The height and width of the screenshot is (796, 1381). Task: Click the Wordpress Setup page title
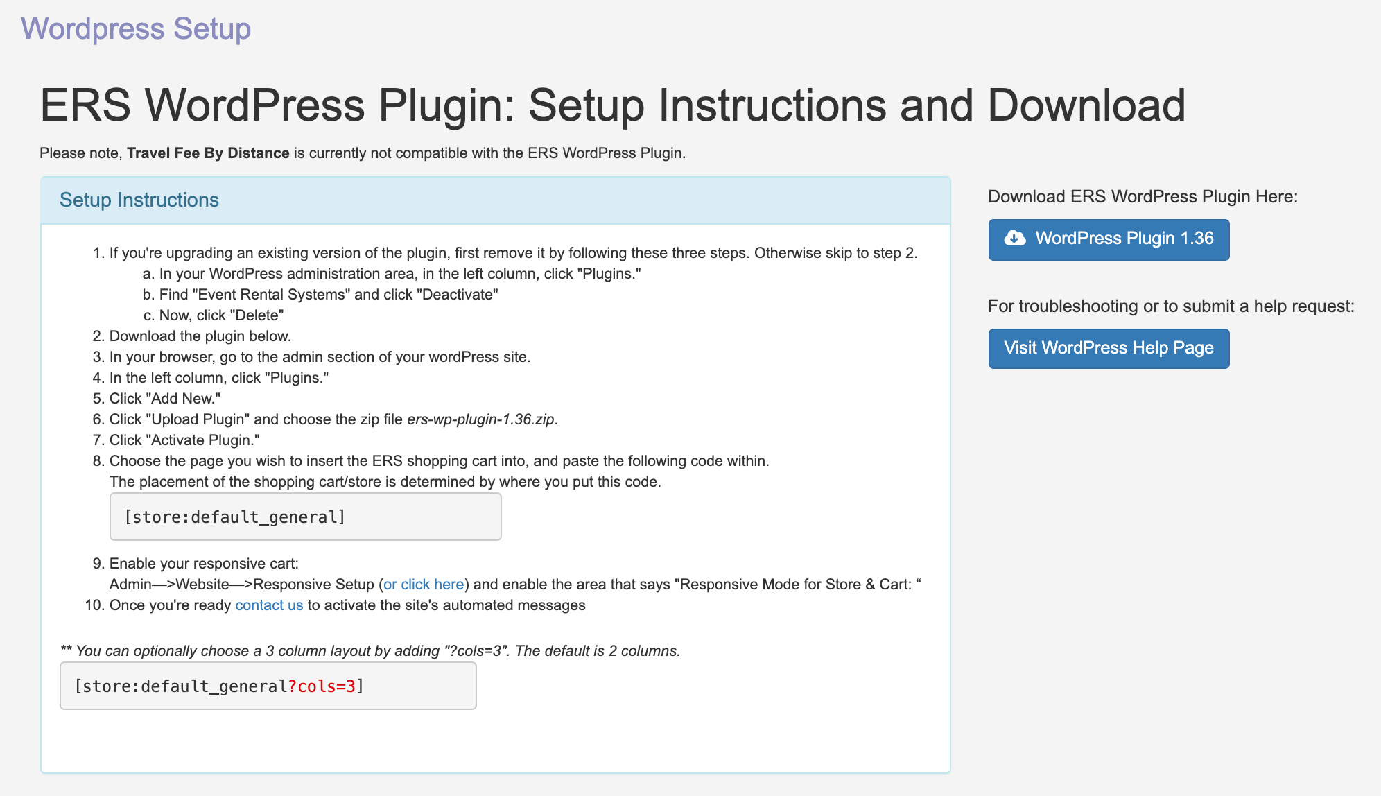point(136,28)
